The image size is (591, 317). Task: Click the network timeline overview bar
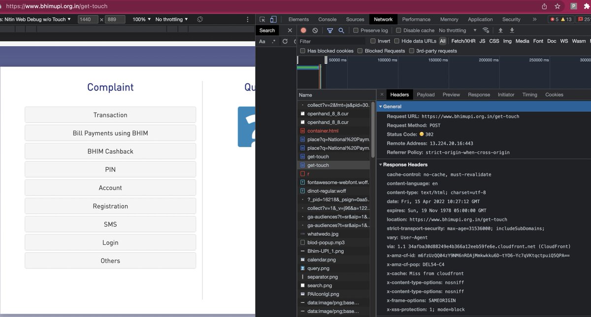pos(444,72)
